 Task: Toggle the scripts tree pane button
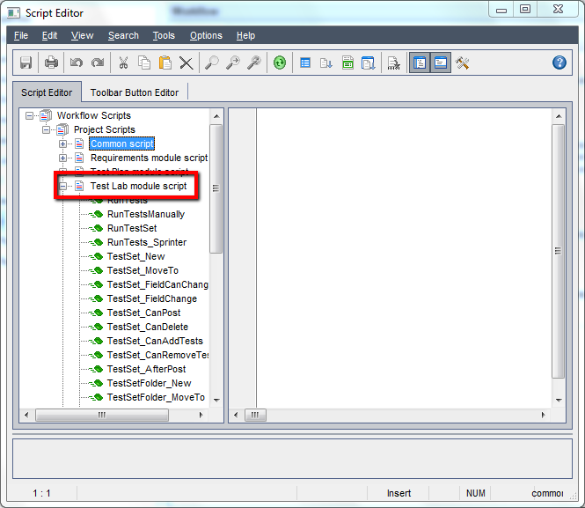click(x=420, y=63)
